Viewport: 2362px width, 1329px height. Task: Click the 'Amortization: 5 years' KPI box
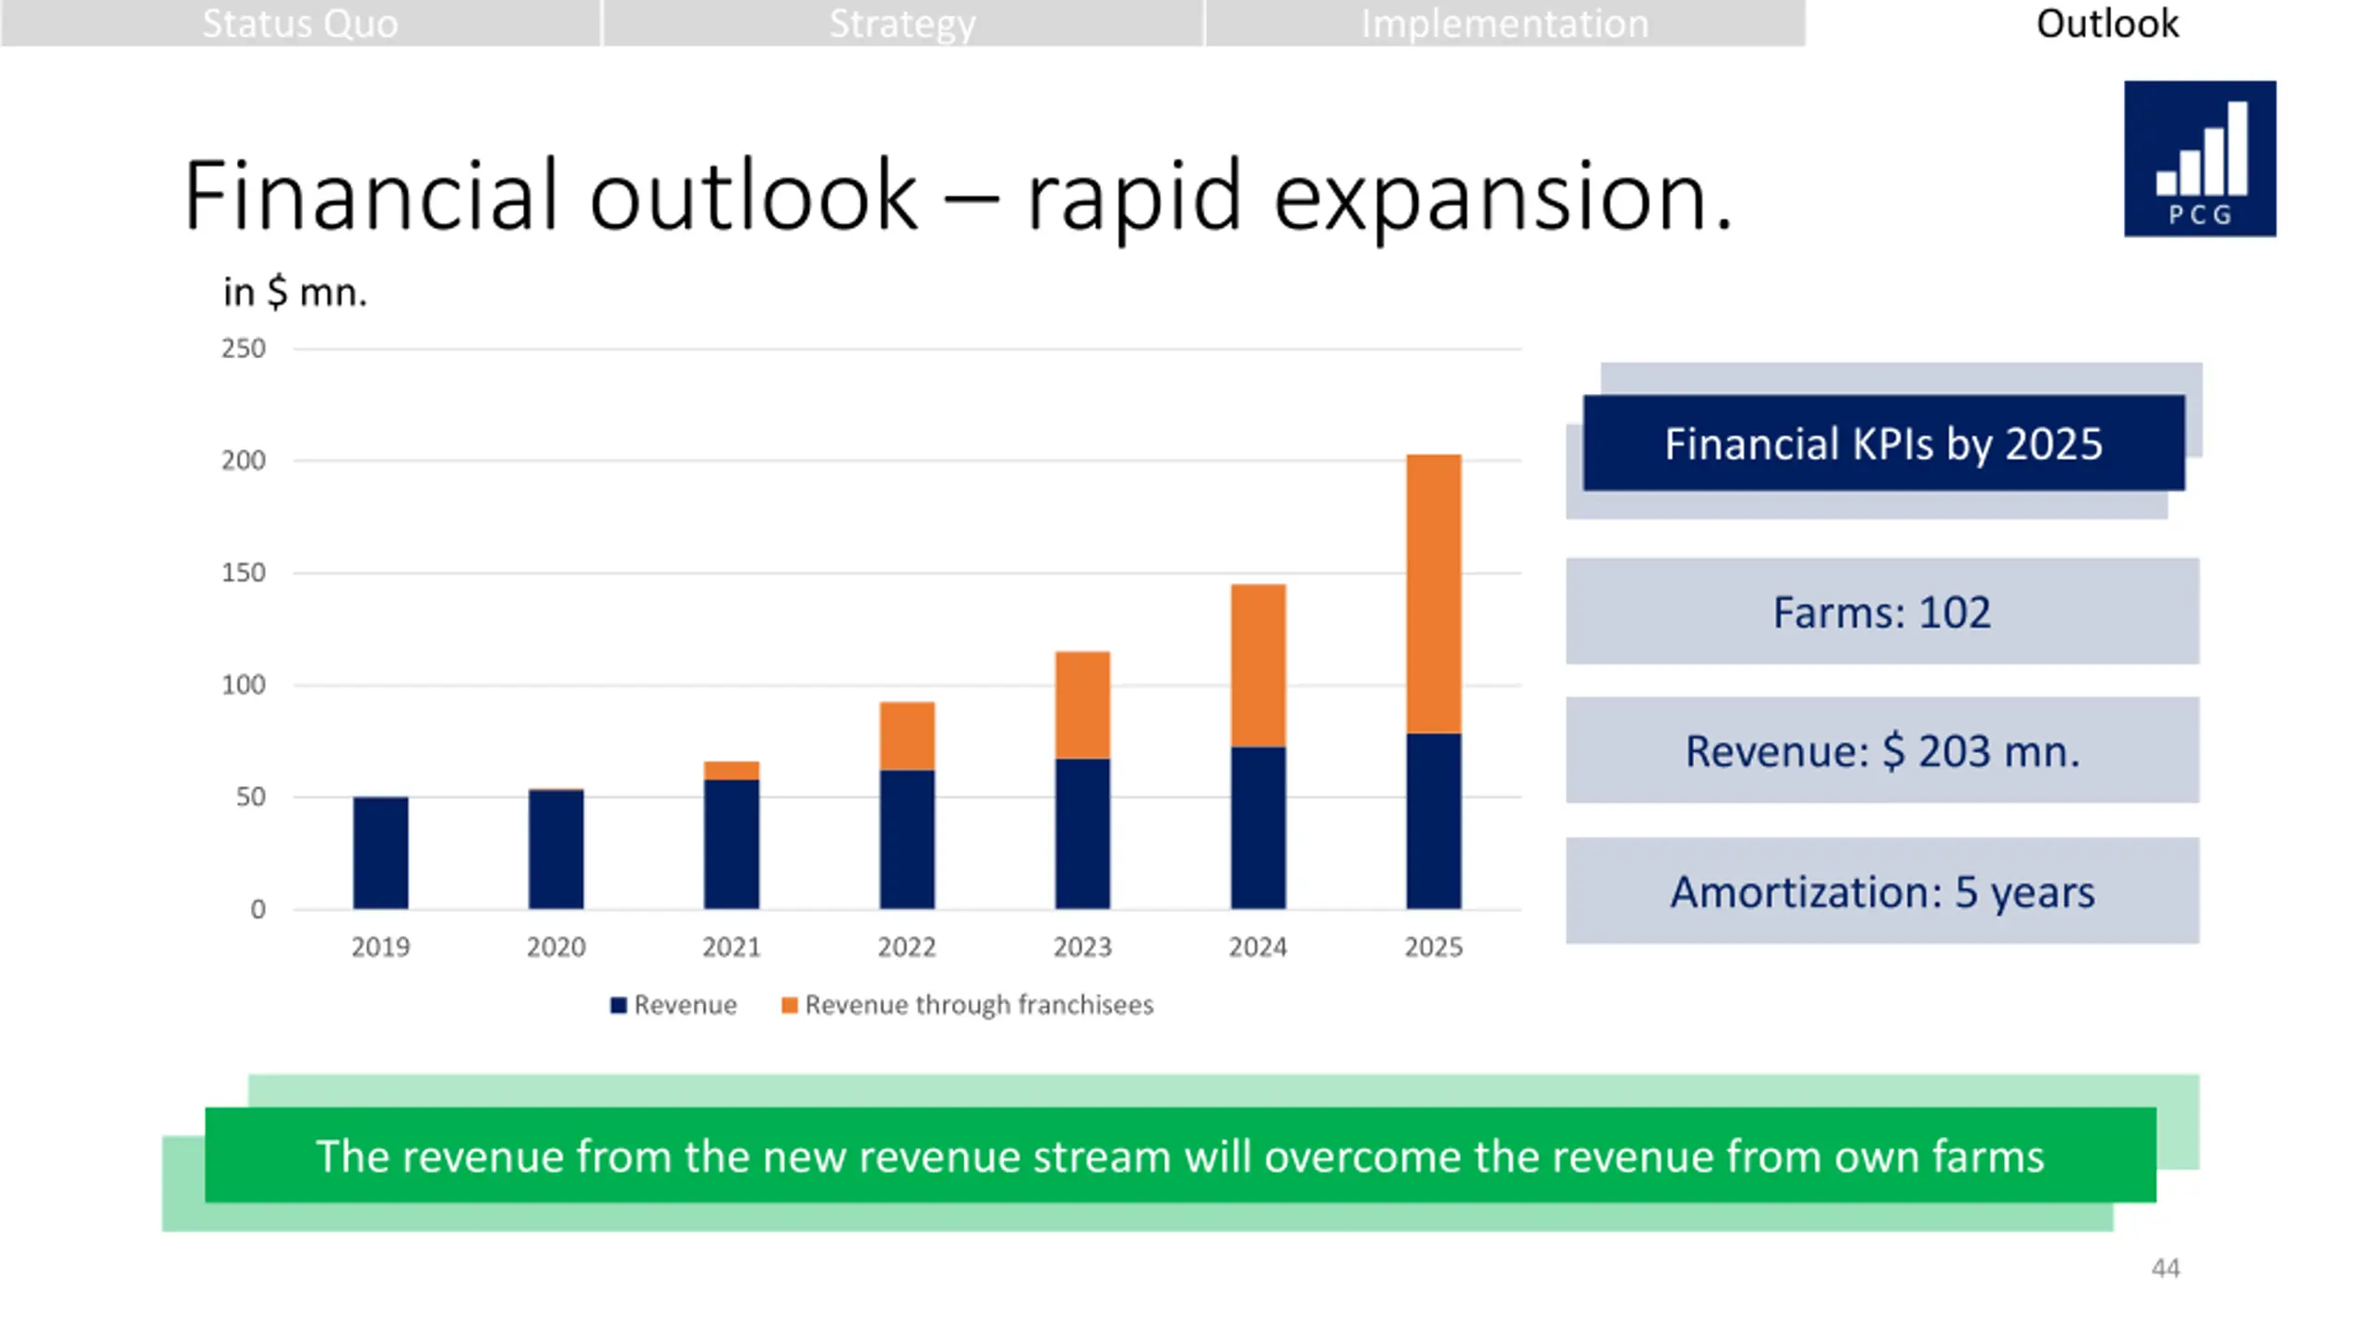[x=1882, y=892]
